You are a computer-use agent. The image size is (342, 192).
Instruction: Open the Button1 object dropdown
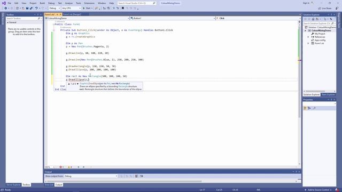pyautogui.click(x=173, y=18)
